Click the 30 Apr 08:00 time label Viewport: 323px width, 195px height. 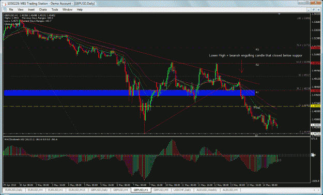pos(27,185)
